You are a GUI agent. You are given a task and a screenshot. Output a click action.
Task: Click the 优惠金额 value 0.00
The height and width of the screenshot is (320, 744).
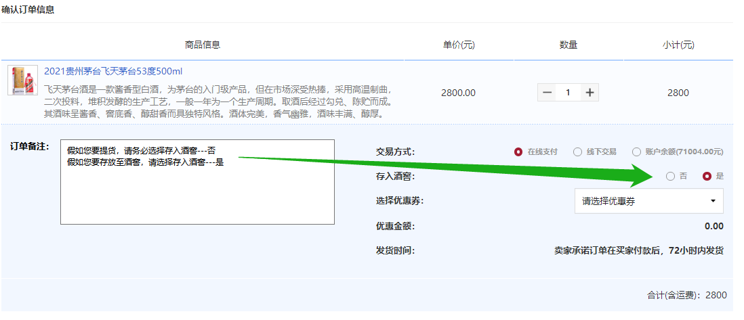click(714, 226)
